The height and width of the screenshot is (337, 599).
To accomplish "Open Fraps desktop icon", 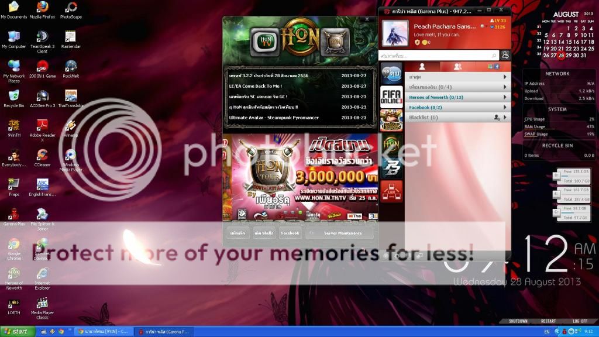I will click(14, 187).
